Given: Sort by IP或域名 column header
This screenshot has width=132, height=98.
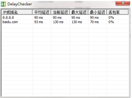Looking at the screenshot, I should (x=17, y=12).
